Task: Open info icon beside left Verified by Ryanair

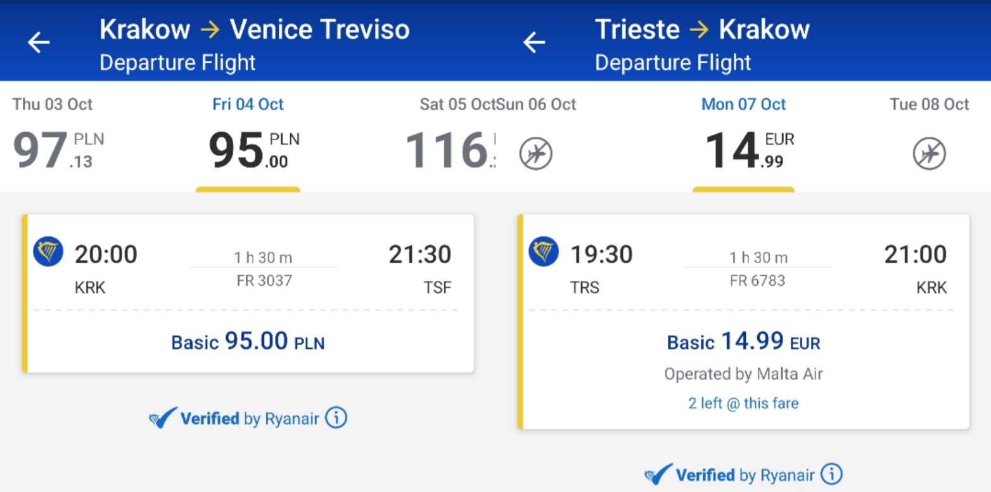Action: point(336,418)
